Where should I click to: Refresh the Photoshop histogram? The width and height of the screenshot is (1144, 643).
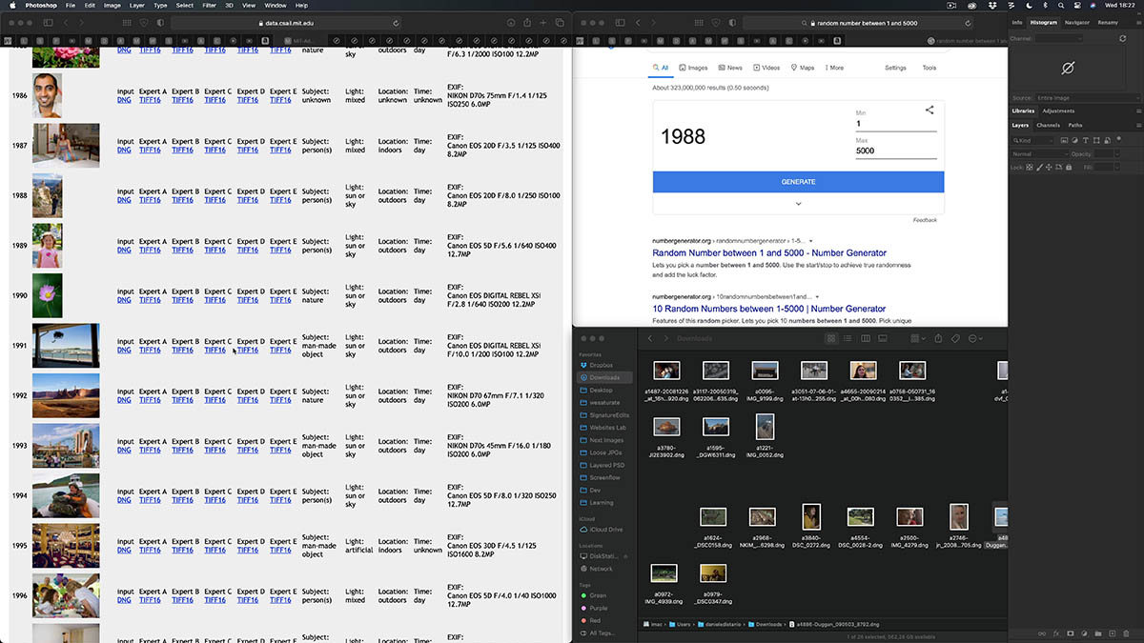click(x=1122, y=38)
